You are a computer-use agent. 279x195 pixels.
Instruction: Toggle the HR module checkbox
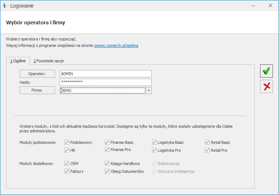tap(67, 150)
